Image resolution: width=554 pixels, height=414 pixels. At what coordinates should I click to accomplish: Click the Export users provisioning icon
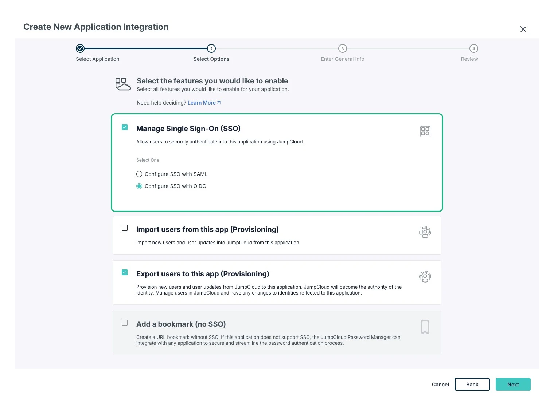[425, 277]
